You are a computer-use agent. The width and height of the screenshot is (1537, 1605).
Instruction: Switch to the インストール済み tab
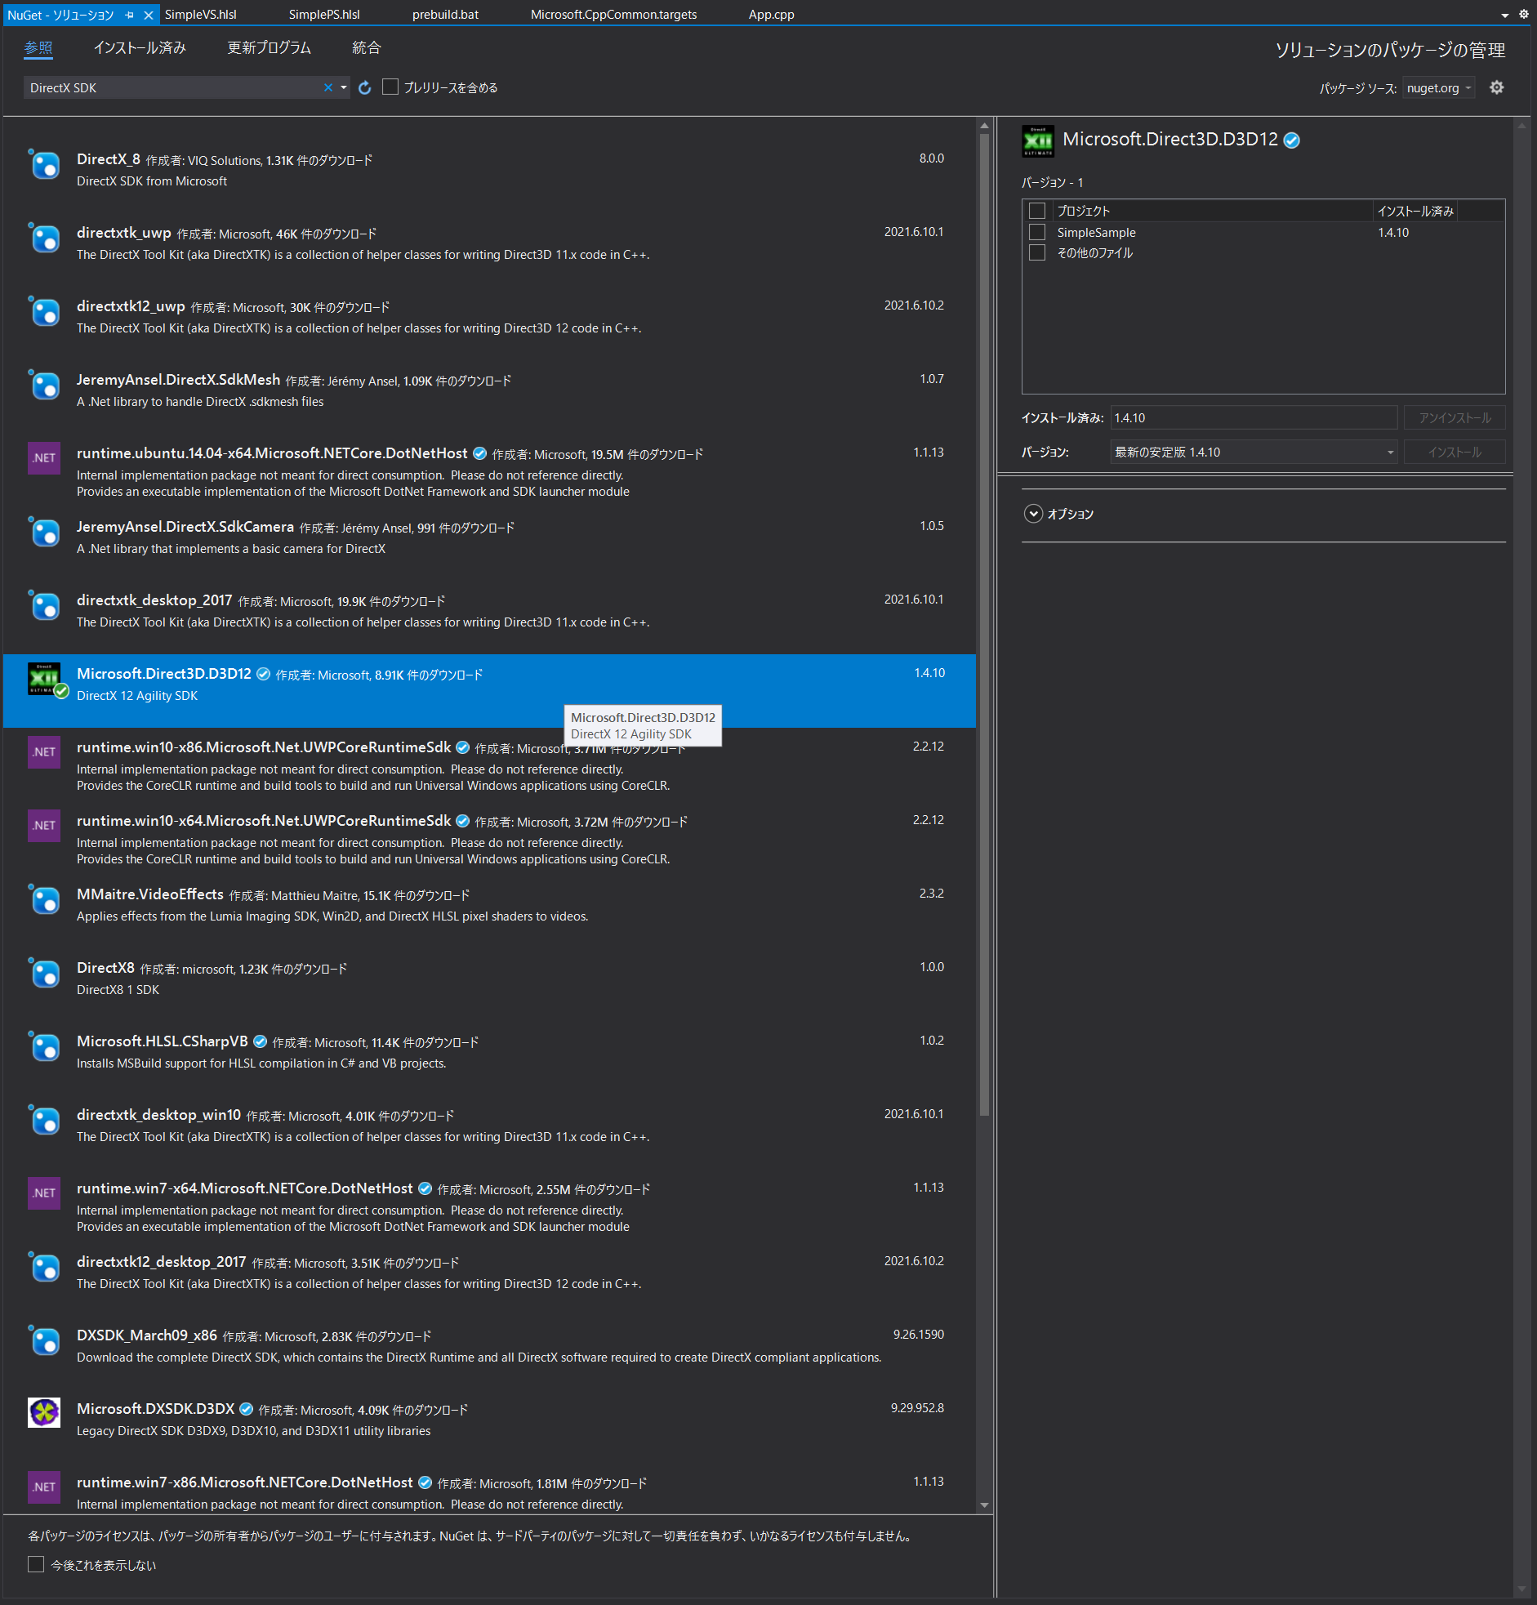(139, 47)
